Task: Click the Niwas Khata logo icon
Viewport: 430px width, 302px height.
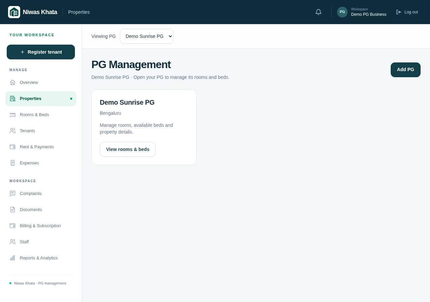Action: click(14, 12)
